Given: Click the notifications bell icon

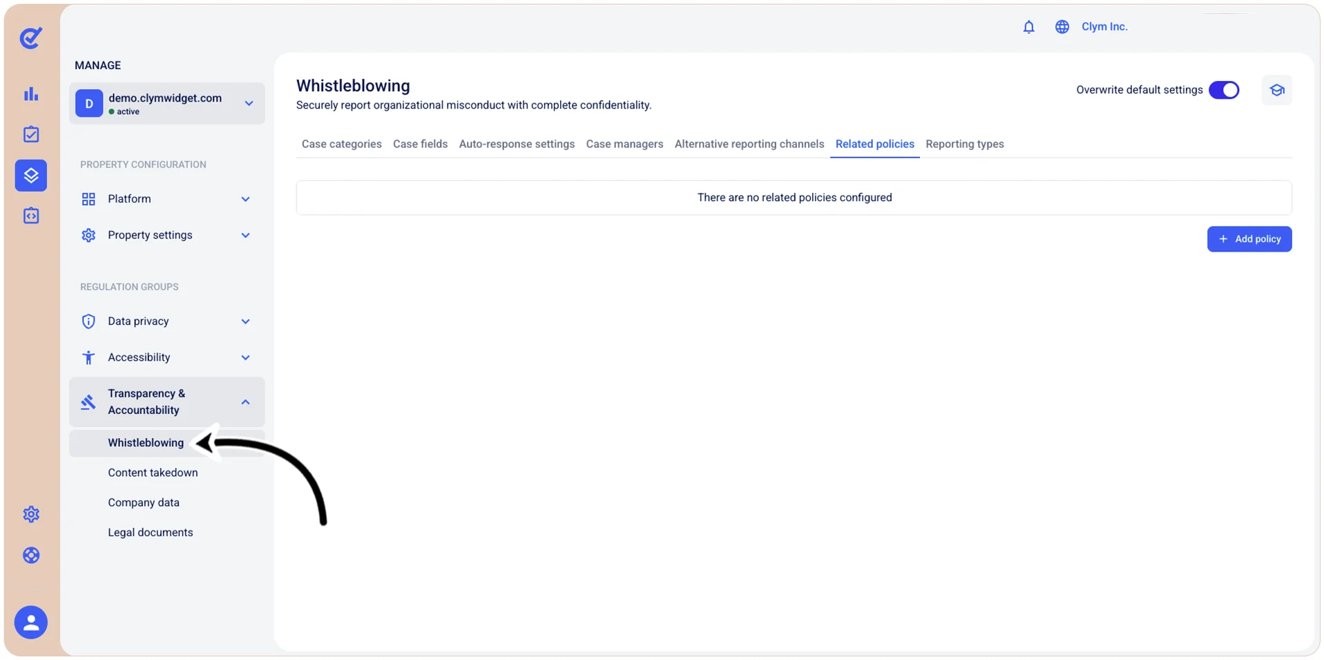Looking at the screenshot, I should tap(1028, 27).
